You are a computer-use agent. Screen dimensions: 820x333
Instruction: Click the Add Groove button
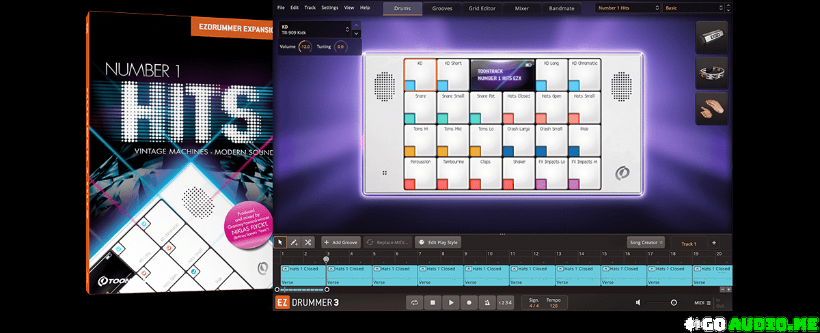click(x=341, y=242)
